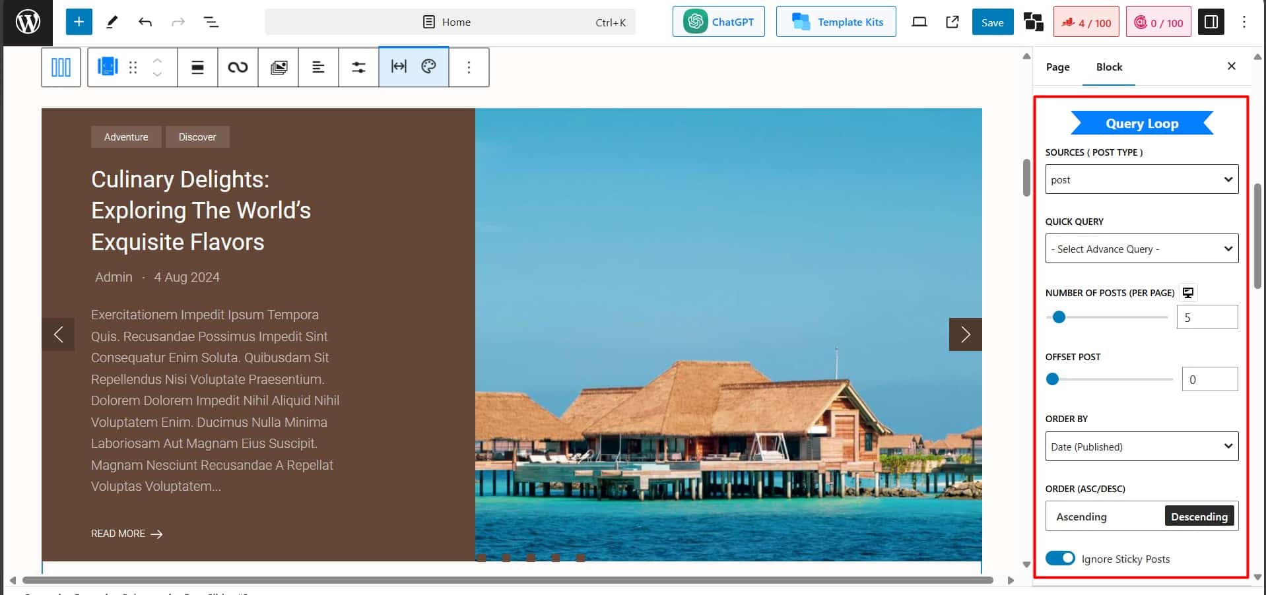
Task: Click the image gallery toolbar icon
Action: (x=279, y=67)
